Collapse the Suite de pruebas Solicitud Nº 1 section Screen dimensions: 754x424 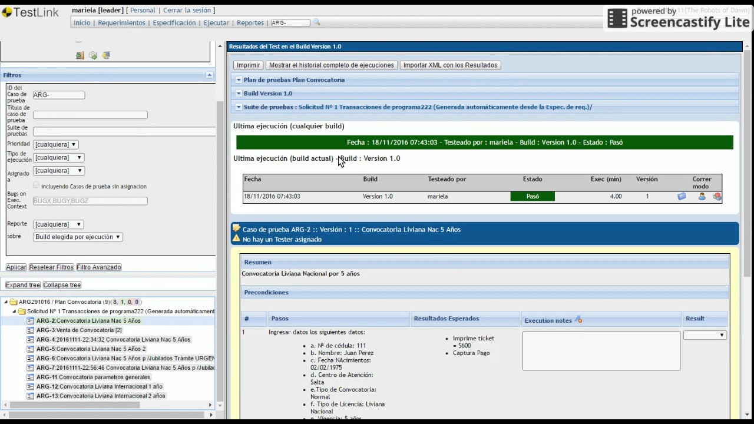click(x=239, y=107)
